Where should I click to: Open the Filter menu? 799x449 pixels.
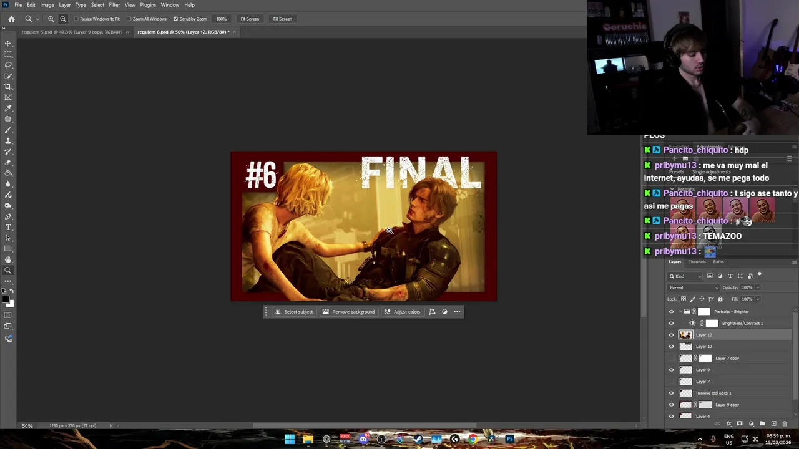click(114, 5)
